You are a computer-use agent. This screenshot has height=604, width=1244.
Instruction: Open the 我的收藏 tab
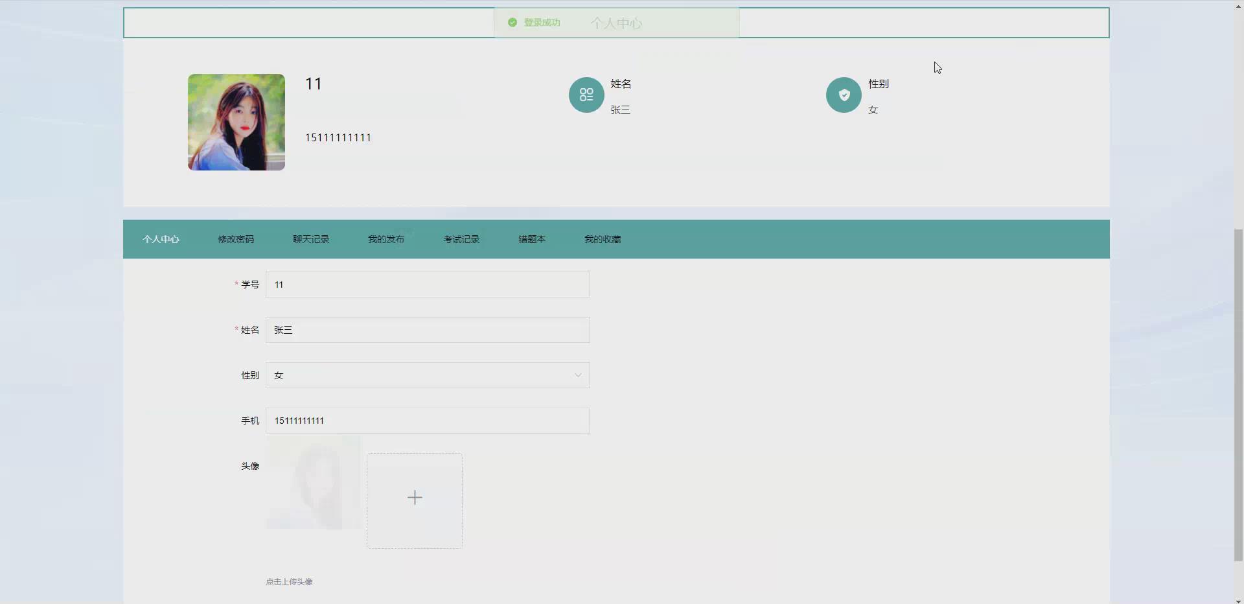(x=603, y=239)
